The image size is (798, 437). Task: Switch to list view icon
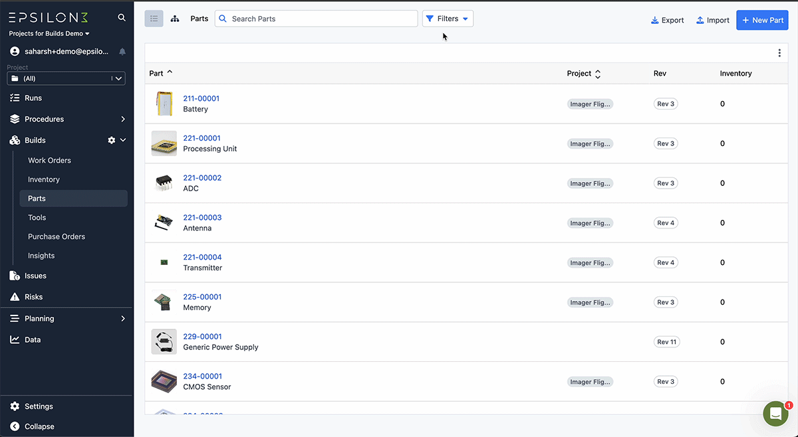point(154,19)
